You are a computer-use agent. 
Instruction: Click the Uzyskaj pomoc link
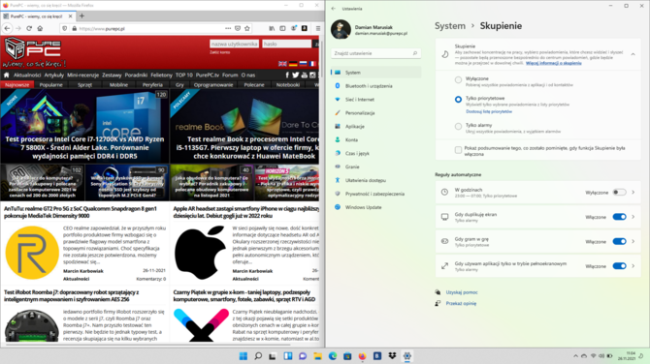click(462, 292)
